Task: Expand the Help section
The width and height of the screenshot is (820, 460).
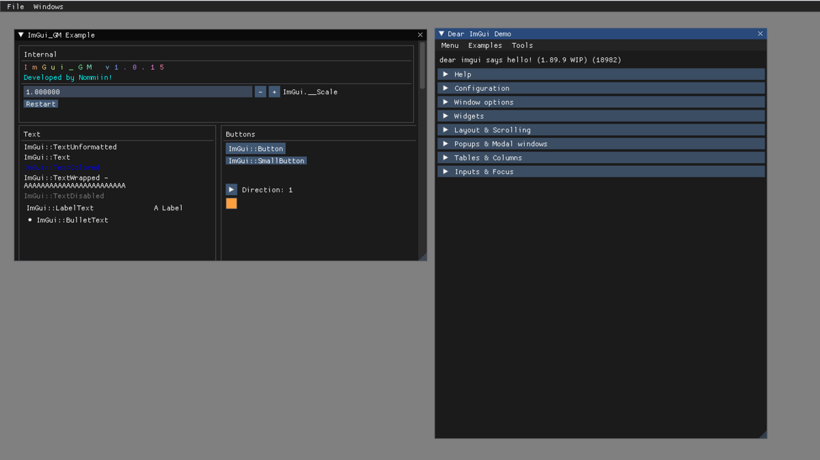Action: [x=601, y=74]
